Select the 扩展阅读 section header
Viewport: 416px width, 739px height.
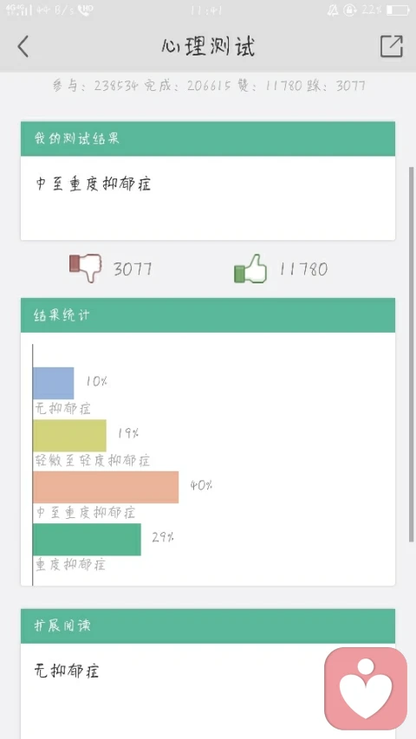tap(207, 626)
